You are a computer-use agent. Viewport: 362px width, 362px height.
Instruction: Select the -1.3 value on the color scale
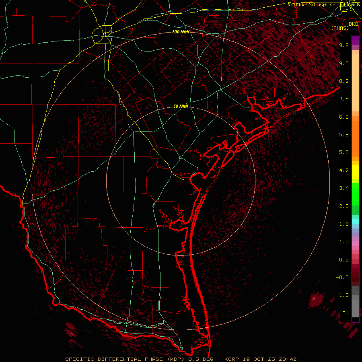pos(342,295)
